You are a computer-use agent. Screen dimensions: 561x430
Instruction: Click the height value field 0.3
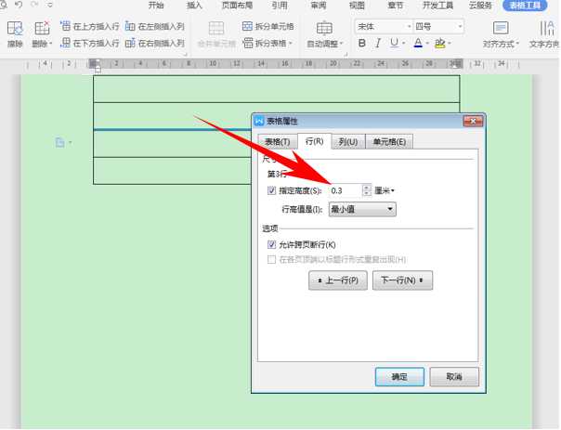pos(346,190)
